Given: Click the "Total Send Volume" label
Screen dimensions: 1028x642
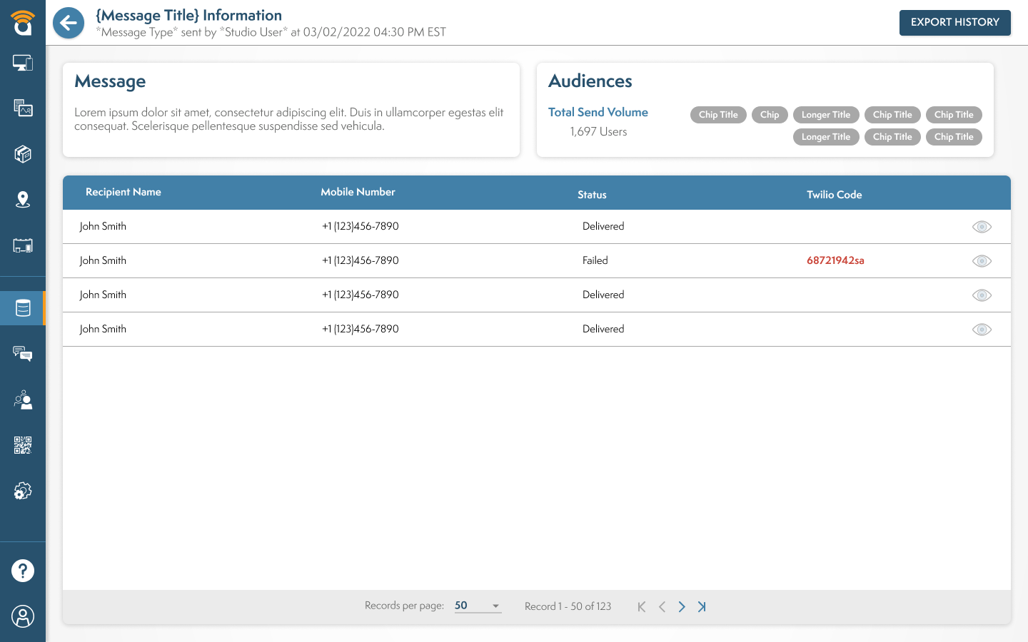Looking at the screenshot, I should point(598,112).
